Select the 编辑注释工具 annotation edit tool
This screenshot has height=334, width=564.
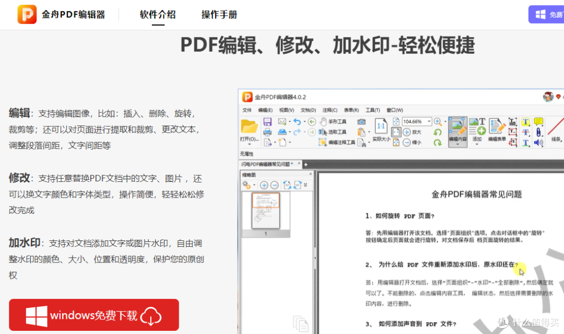click(x=337, y=143)
